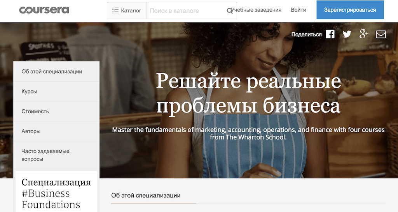The image size is (398, 212).
Task: Click the Специализация #Business Foundations title
Action: pyautogui.click(x=56, y=193)
